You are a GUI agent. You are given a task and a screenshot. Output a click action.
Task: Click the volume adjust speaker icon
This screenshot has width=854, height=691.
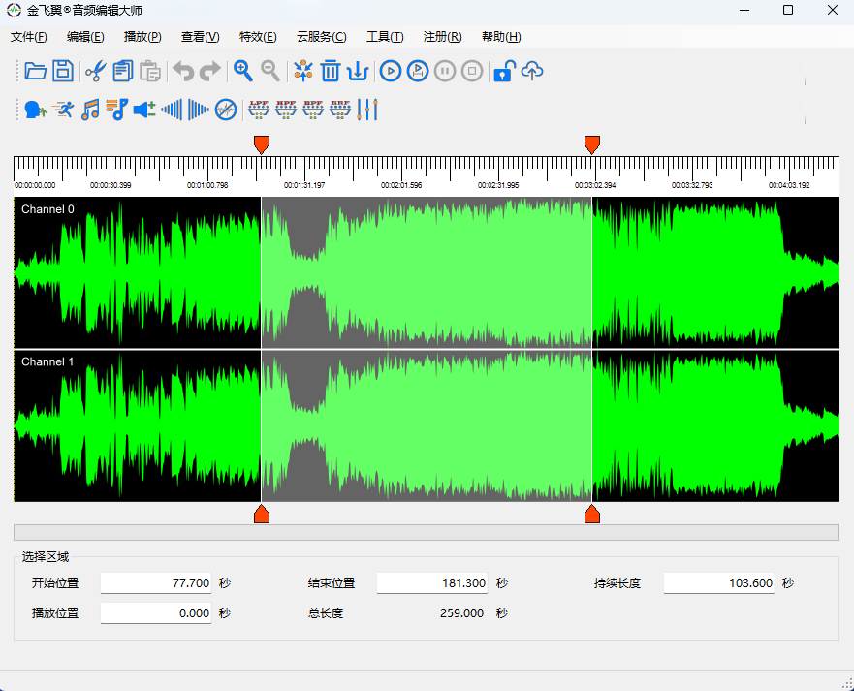(144, 110)
